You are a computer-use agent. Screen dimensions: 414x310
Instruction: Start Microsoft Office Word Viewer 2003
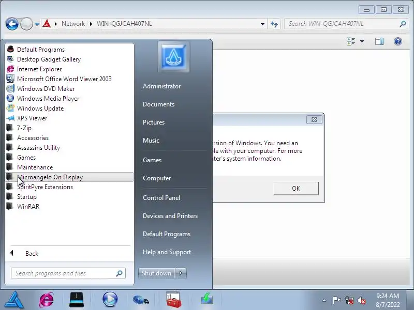point(69,79)
